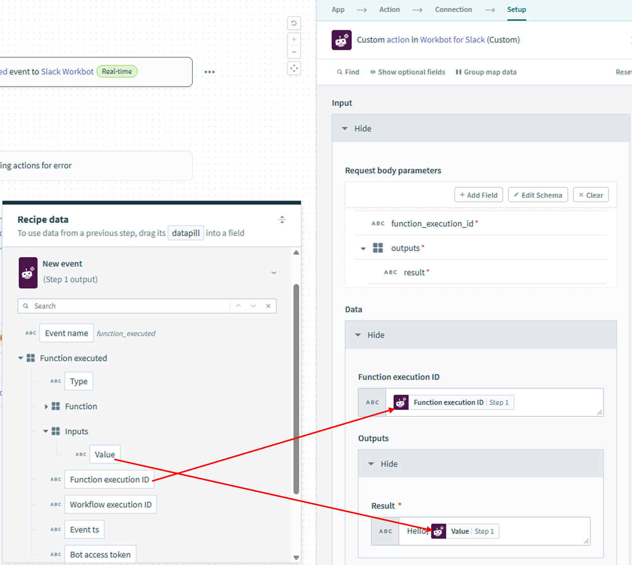Open the Slack Workbot link in trigger step

pos(67,72)
